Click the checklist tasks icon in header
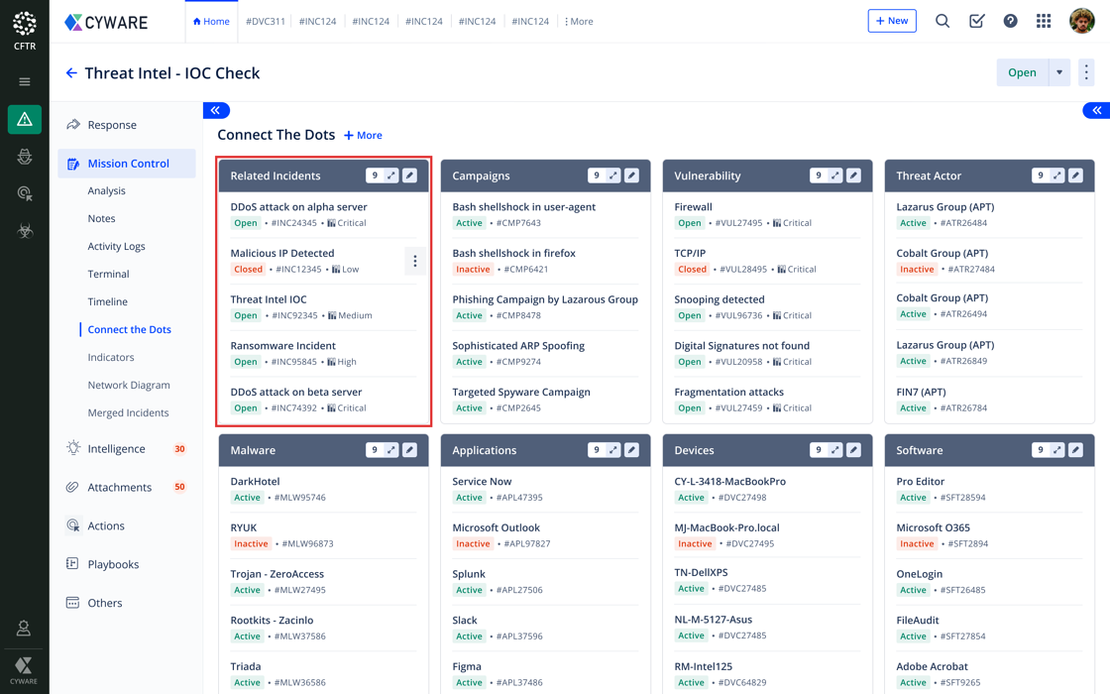The width and height of the screenshot is (1110, 694). (976, 21)
